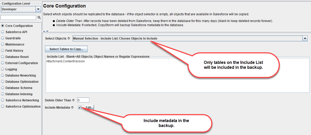Viewport: 311px width, 135px height.
Task: Click the Delete Older Than input field
Action: [x=83, y=100]
